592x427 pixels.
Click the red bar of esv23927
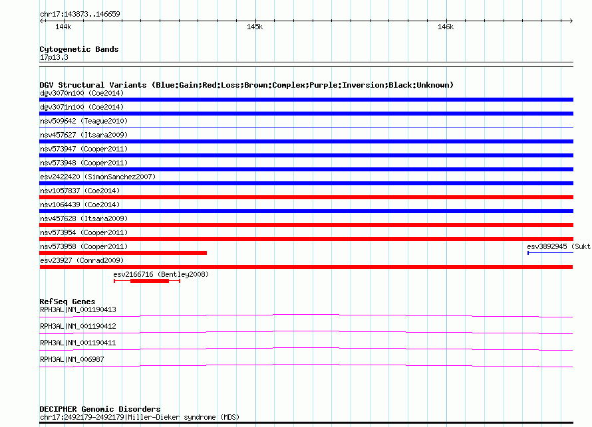tap(306, 267)
